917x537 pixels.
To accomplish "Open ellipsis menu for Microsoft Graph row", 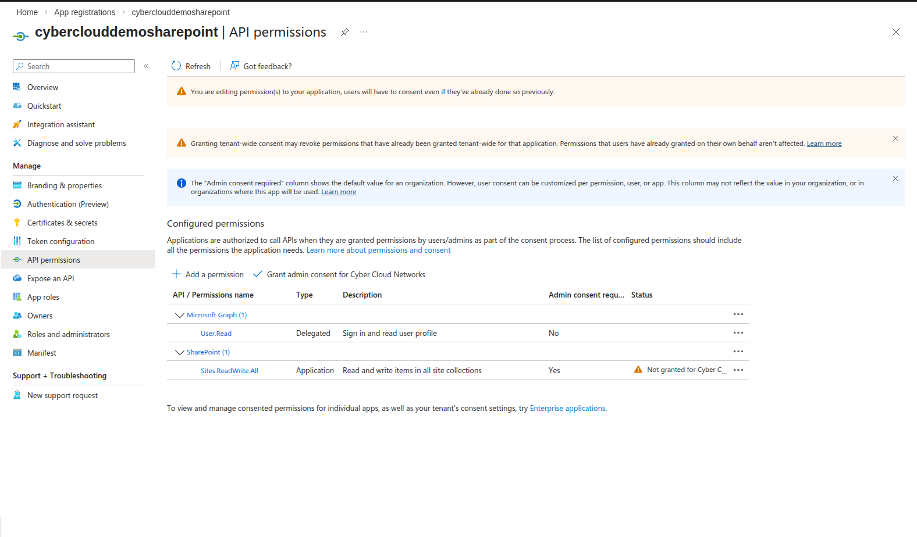I will [738, 314].
